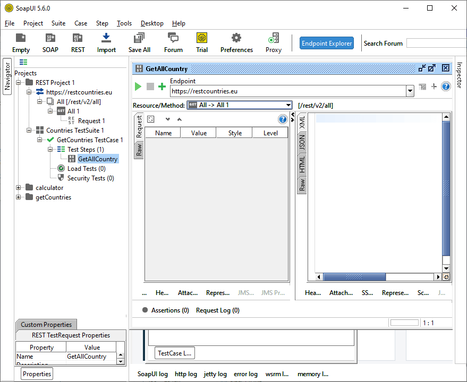Image resolution: width=467 pixels, height=382 pixels.
Task: Switch response view to XML tab
Action: 302,122
